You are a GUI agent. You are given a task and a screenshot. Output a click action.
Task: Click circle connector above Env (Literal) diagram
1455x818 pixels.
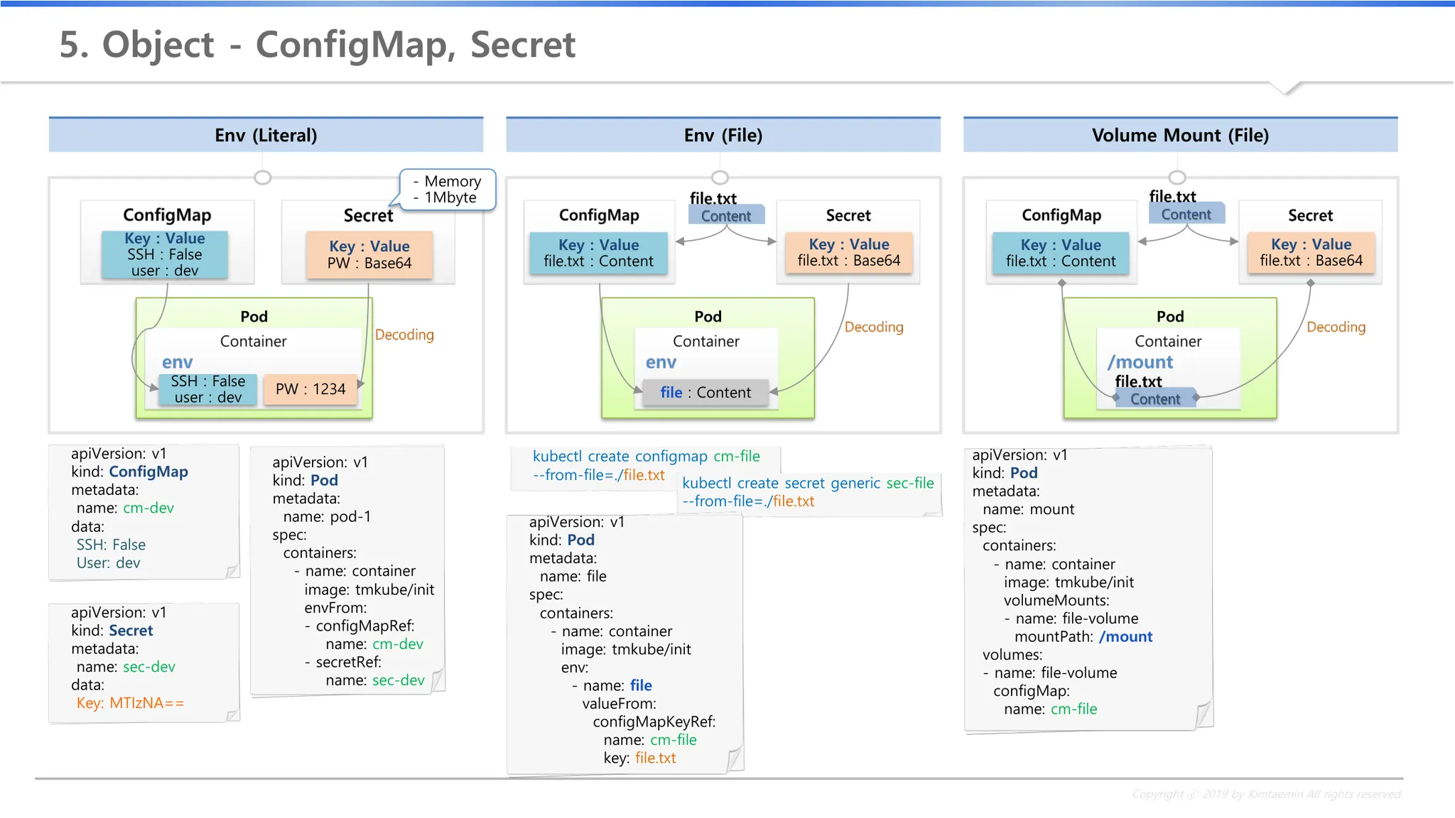click(263, 178)
